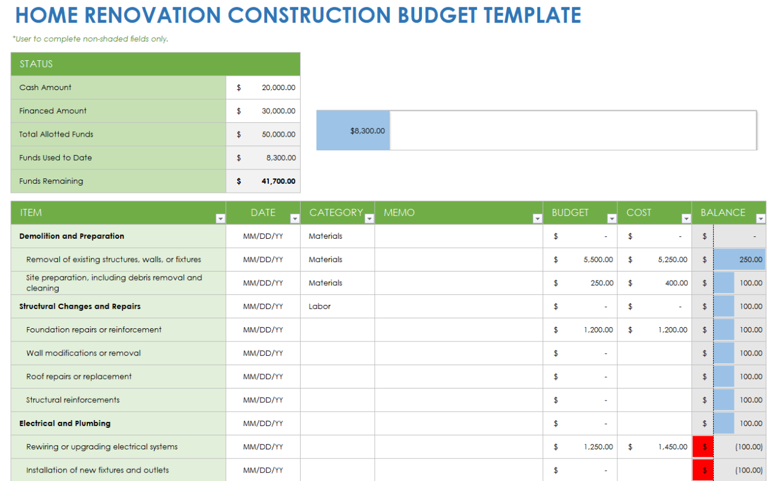Open the BUDGET column filter

coord(611,218)
